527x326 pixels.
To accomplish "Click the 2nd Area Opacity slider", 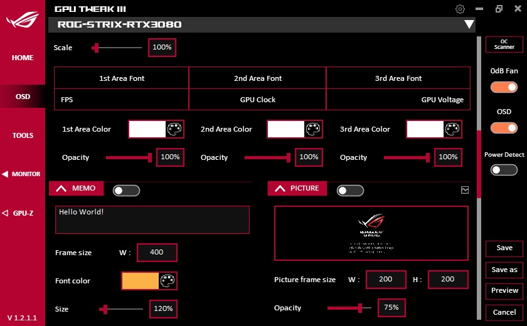I will click(x=267, y=157).
